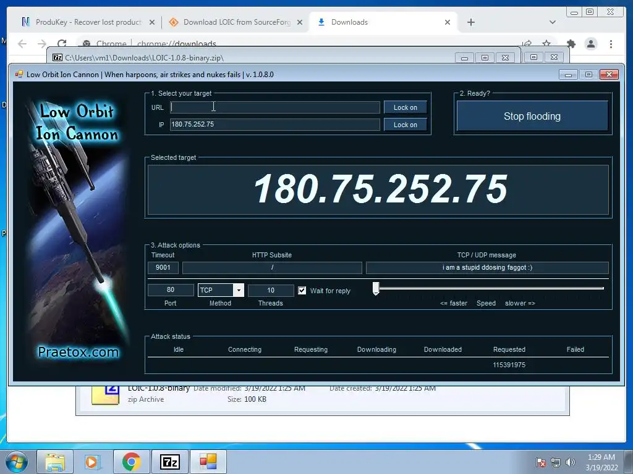Close the ProduKey tab
Image resolution: width=633 pixels, height=474 pixels.
(x=152, y=22)
